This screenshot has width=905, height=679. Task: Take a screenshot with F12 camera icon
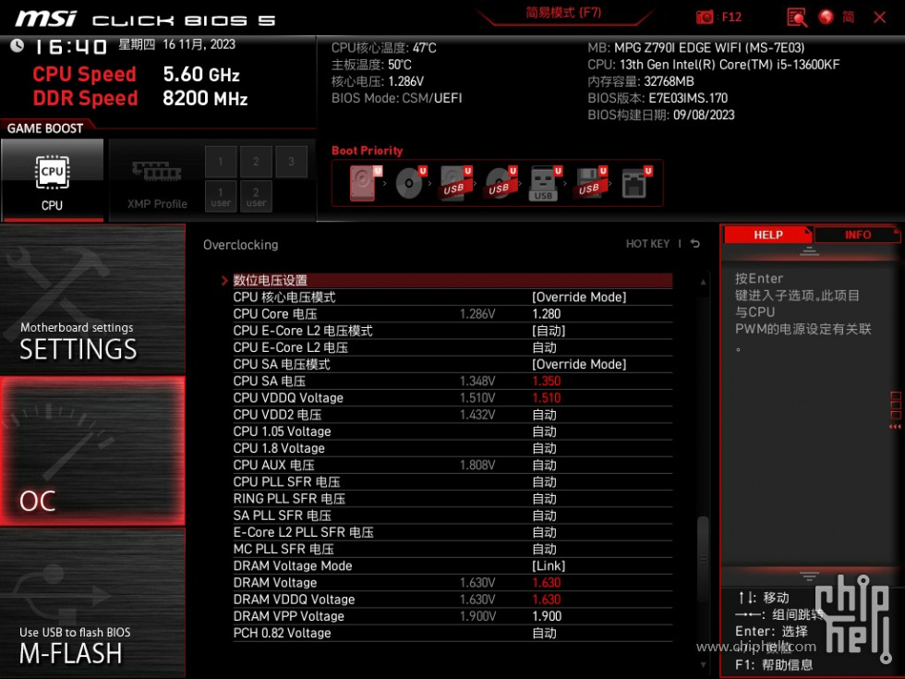click(704, 18)
